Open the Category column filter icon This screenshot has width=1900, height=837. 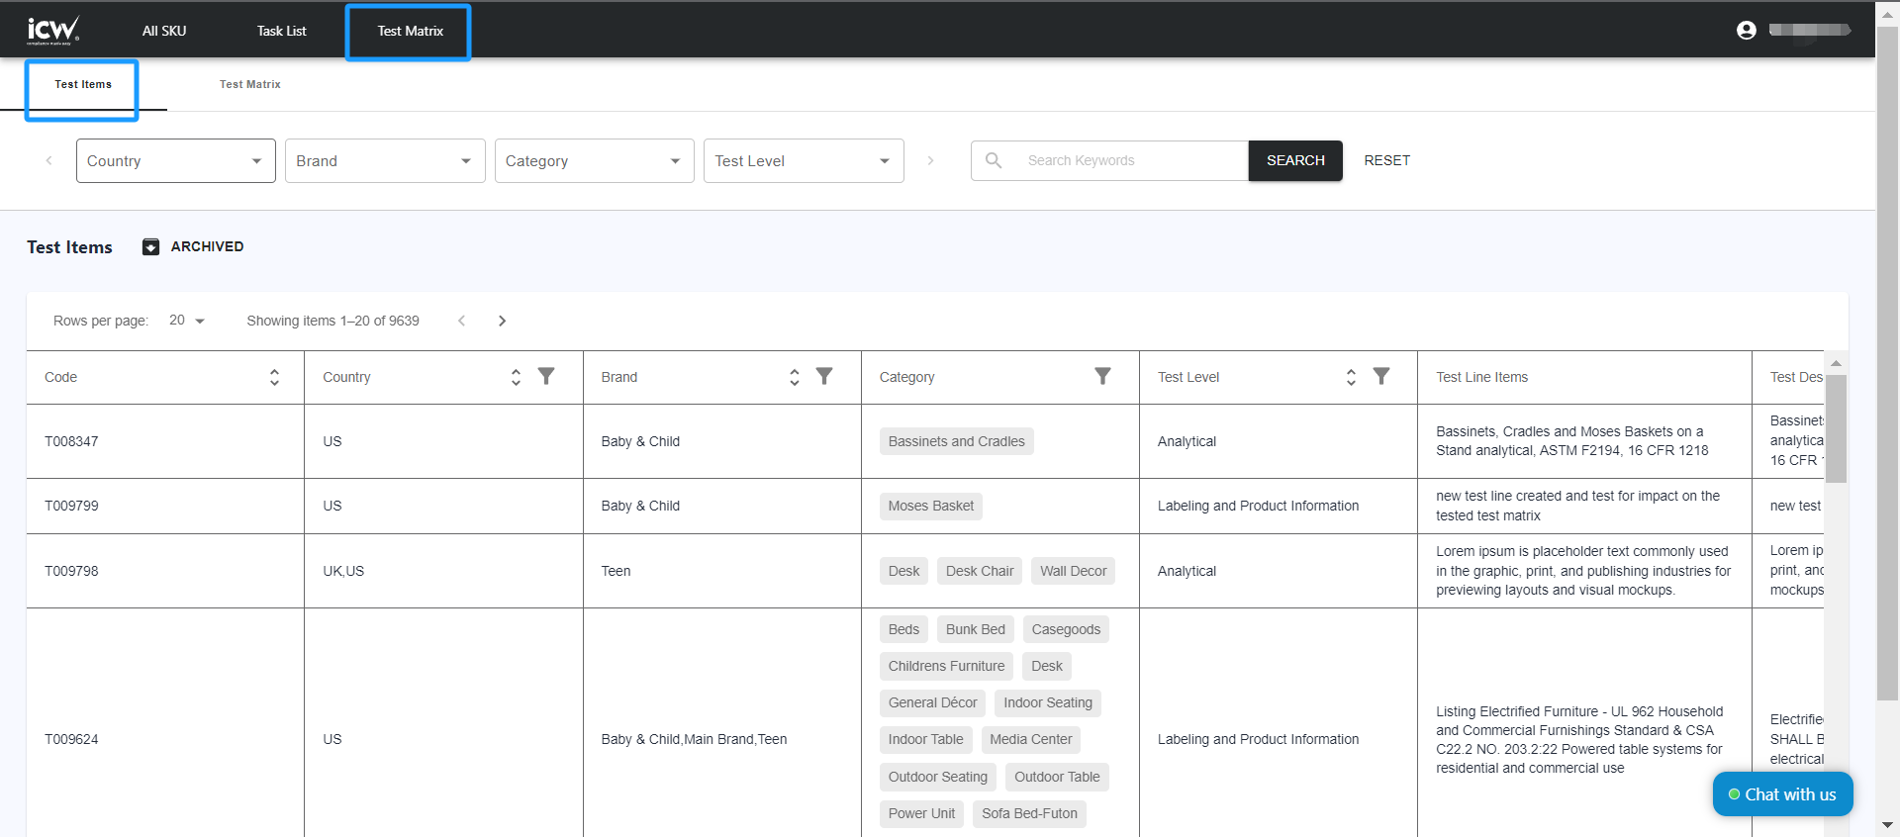click(1102, 376)
